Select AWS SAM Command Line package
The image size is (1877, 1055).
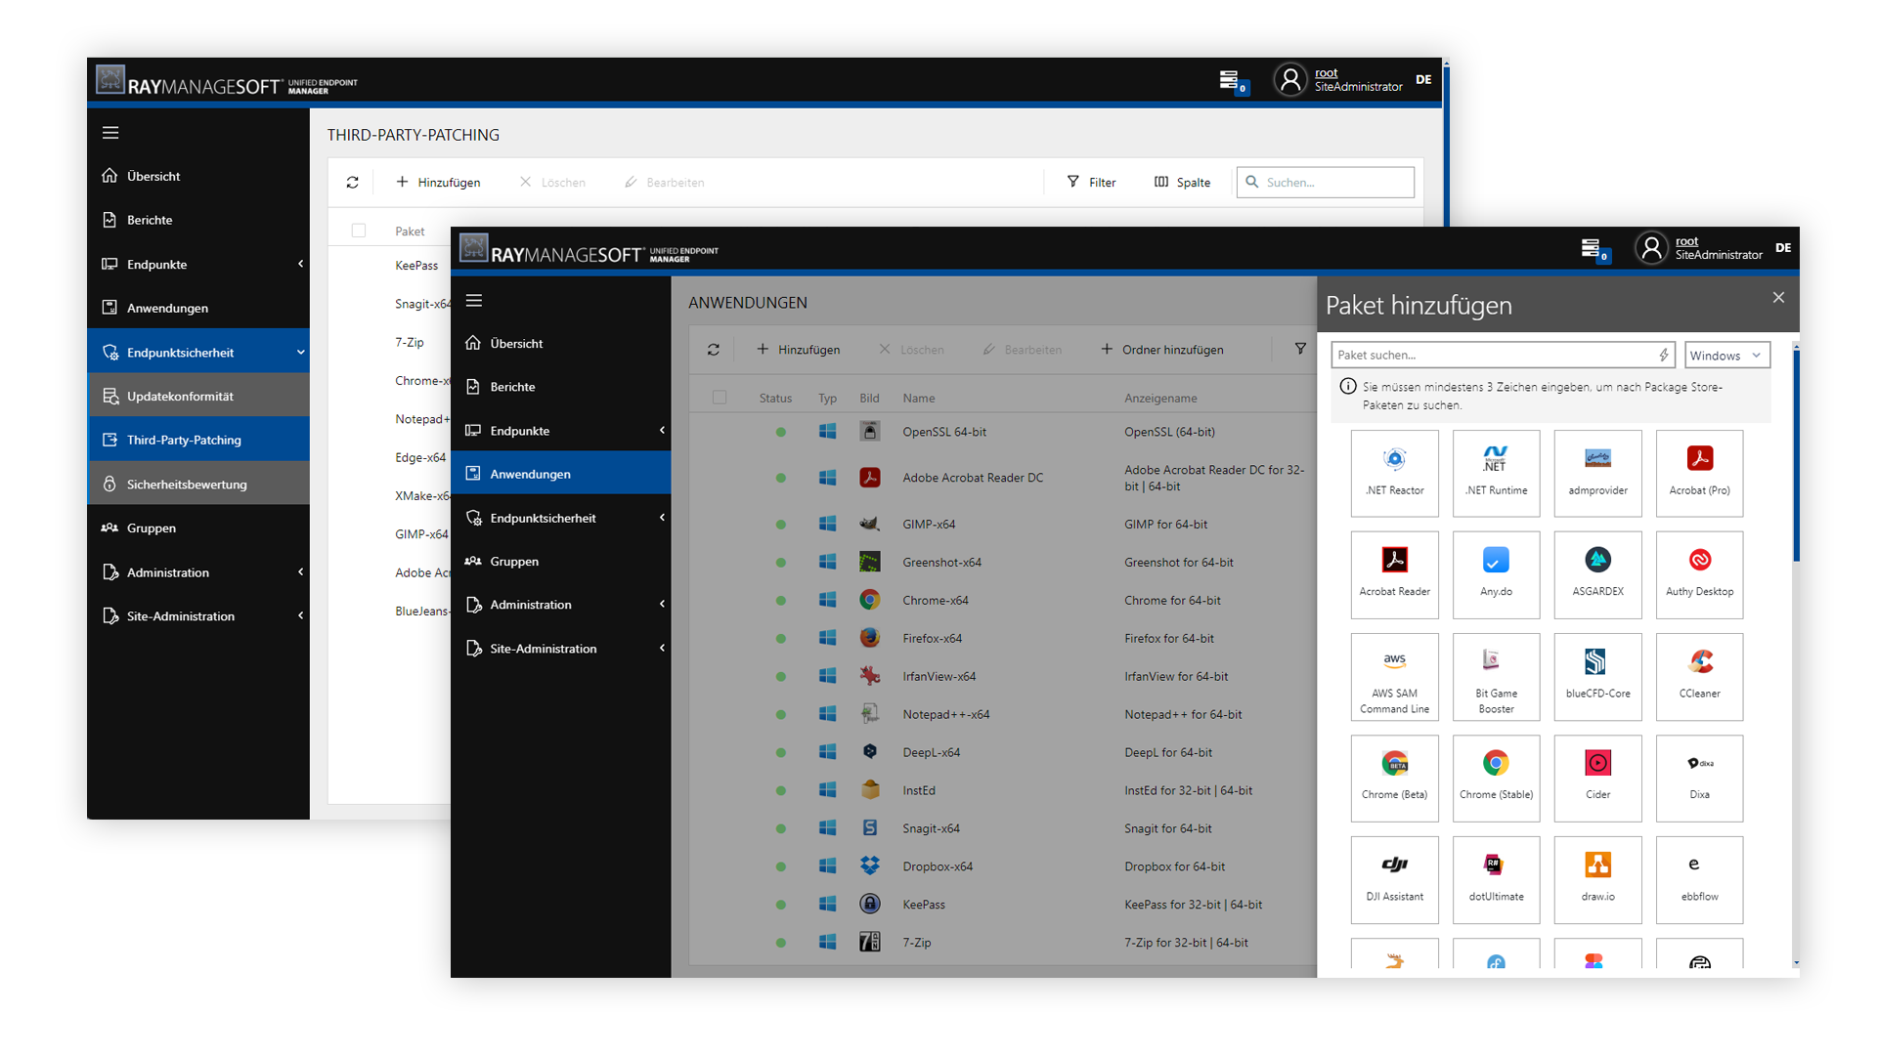(x=1394, y=676)
